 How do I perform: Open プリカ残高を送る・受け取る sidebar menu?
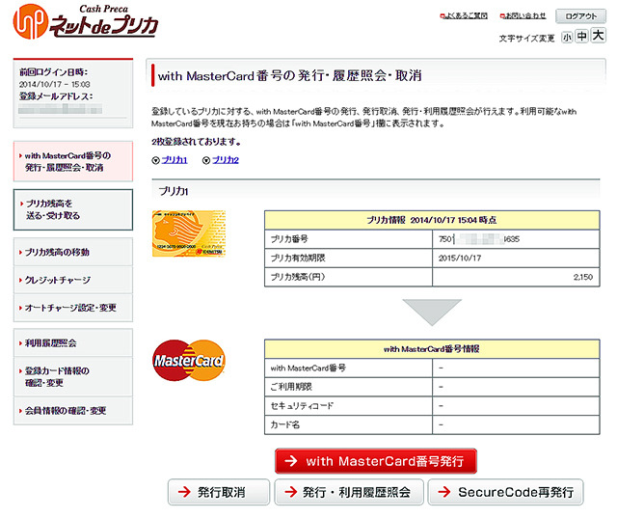(x=73, y=209)
